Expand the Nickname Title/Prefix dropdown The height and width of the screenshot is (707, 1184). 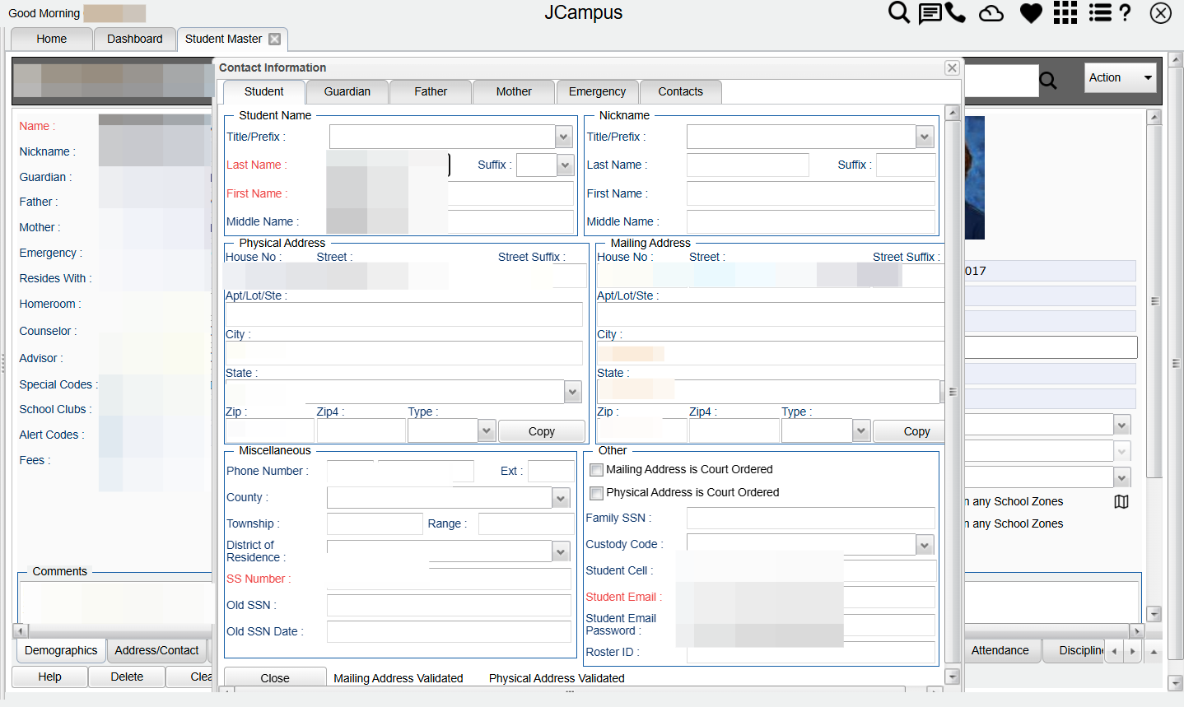pyautogui.click(x=925, y=137)
